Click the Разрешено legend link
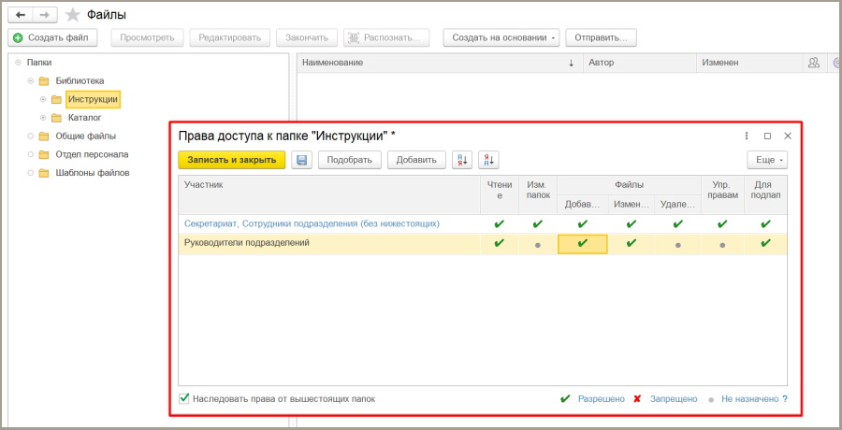842x430 pixels. point(602,399)
